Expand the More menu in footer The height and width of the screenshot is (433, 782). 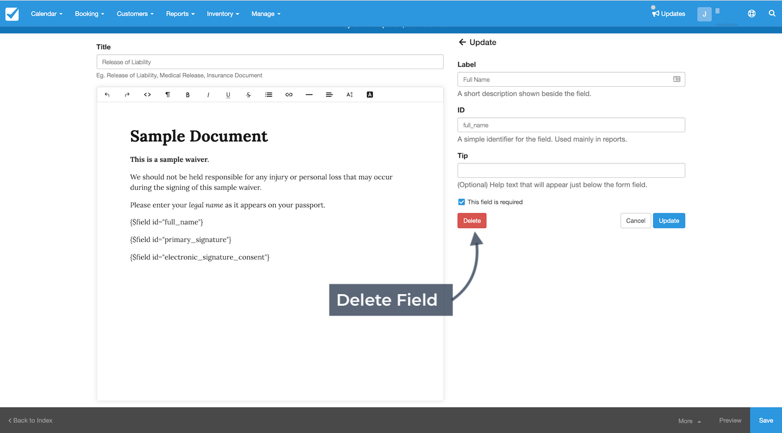pos(689,421)
